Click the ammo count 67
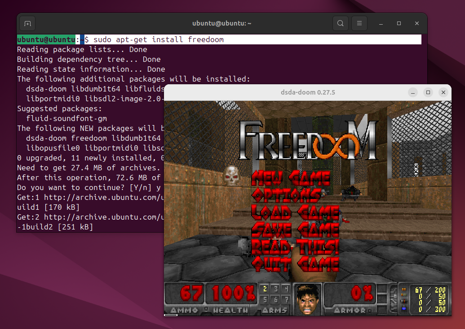465x329 pixels. (x=191, y=293)
